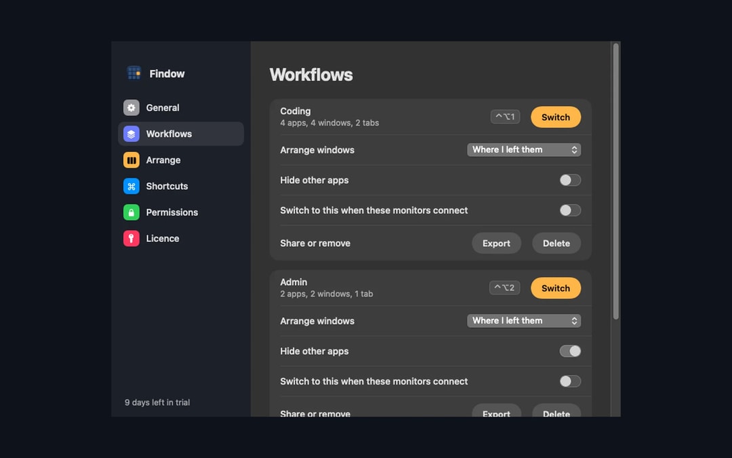
Task: Click the Licence key icon
Action: 131,238
